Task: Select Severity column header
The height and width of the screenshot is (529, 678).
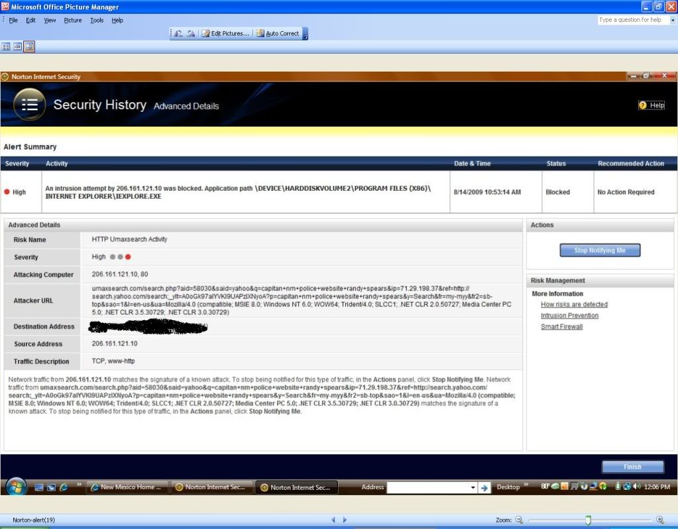Action: [x=17, y=164]
